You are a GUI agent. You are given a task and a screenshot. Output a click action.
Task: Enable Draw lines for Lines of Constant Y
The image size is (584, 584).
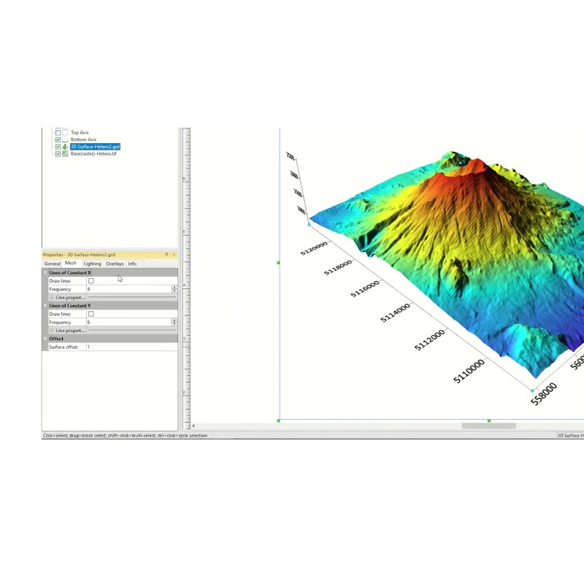(91, 314)
